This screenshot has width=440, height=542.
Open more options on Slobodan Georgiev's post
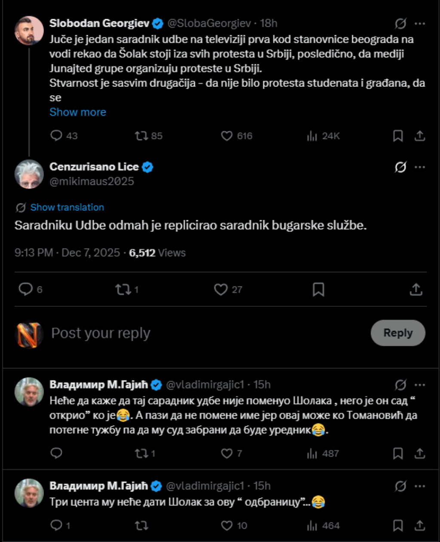(420, 24)
